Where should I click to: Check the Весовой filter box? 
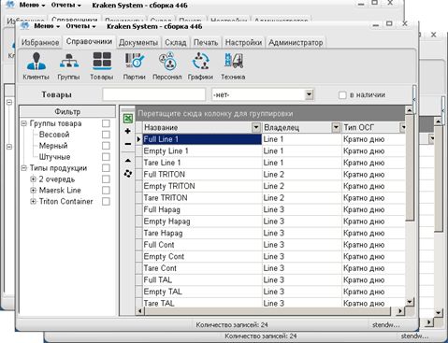coord(106,135)
